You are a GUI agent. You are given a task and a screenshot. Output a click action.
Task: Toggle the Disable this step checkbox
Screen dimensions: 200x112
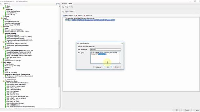point(63,7)
